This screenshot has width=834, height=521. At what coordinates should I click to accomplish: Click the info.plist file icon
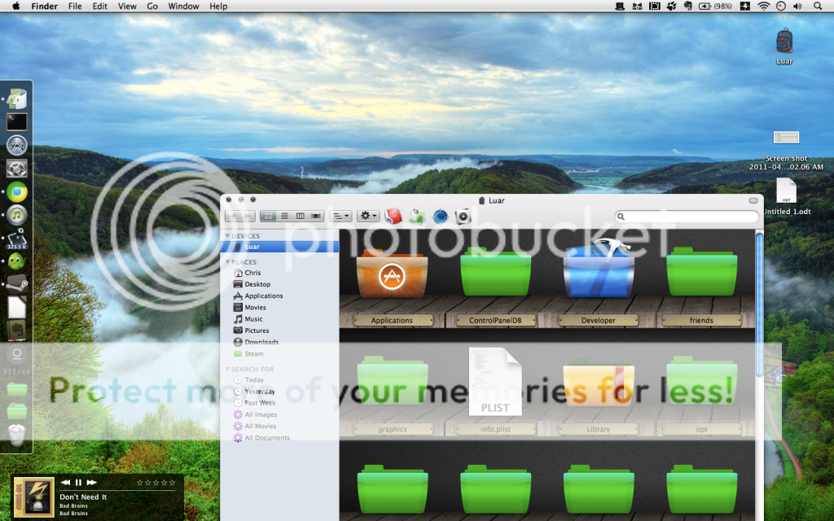click(x=494, y=381)
